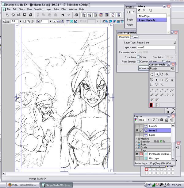
Task: Select the Text tool (A icon)
Action: tap(172, 80)
